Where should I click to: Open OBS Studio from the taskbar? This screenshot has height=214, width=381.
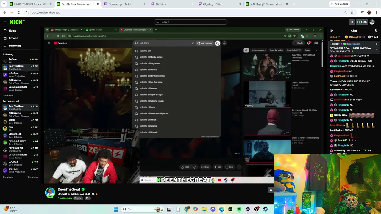click(257, 209)
